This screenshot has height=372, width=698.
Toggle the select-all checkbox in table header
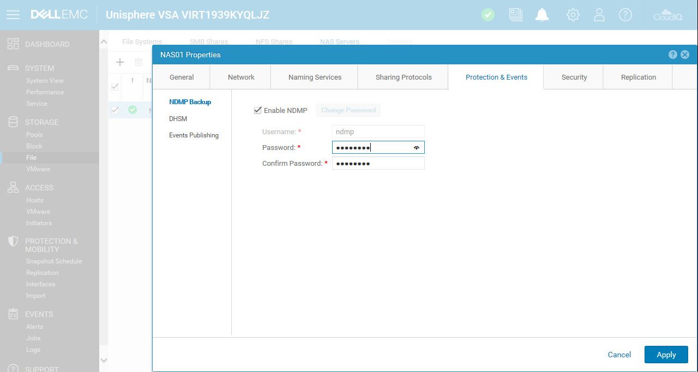115,87
